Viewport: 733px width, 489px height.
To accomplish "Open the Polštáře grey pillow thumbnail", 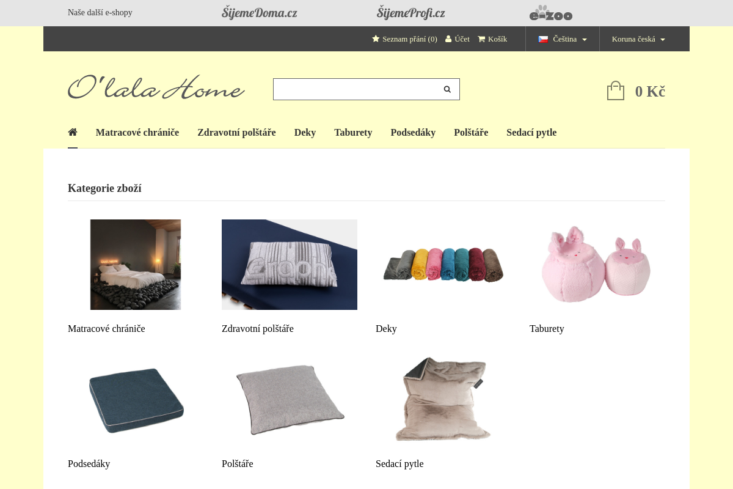I will coord(290,400).
